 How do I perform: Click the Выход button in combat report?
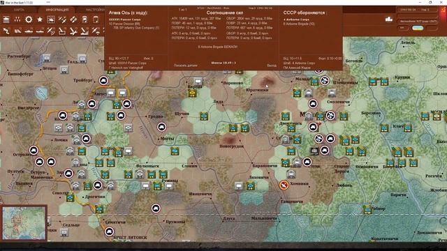(272, 66)
